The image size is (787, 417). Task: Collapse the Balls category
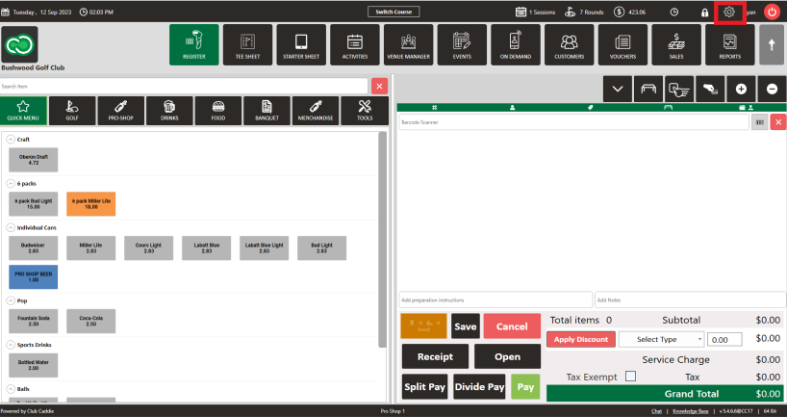click(11, 389)
